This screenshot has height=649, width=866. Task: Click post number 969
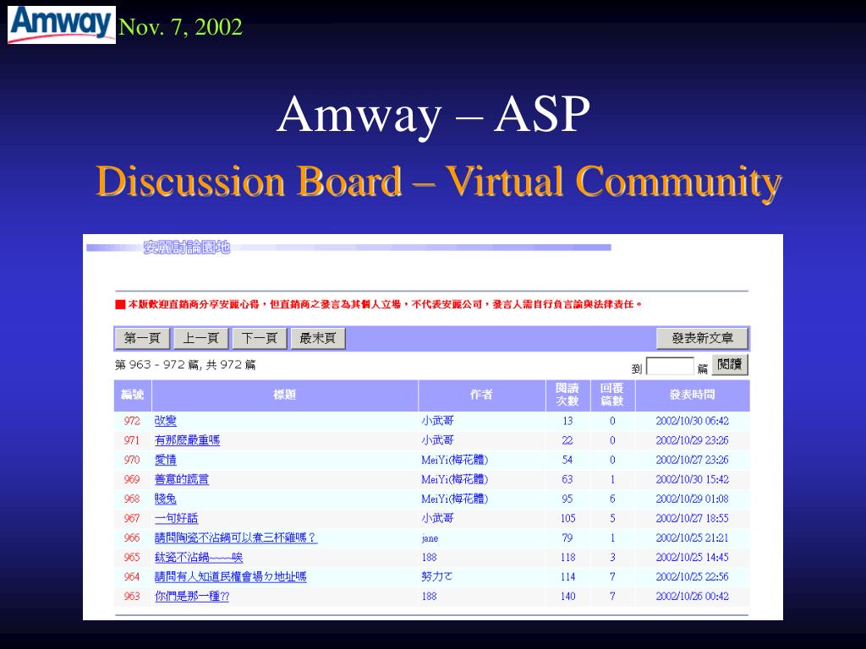pos(132,479)
